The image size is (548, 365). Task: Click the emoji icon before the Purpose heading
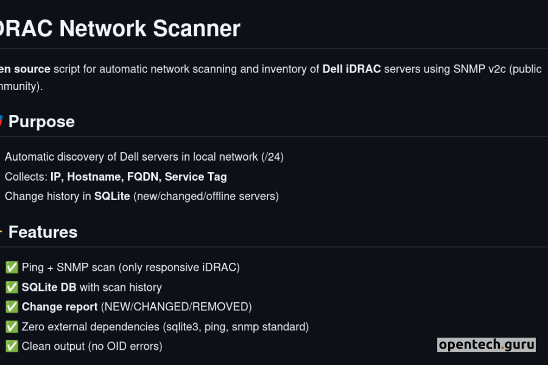(2, 121)
